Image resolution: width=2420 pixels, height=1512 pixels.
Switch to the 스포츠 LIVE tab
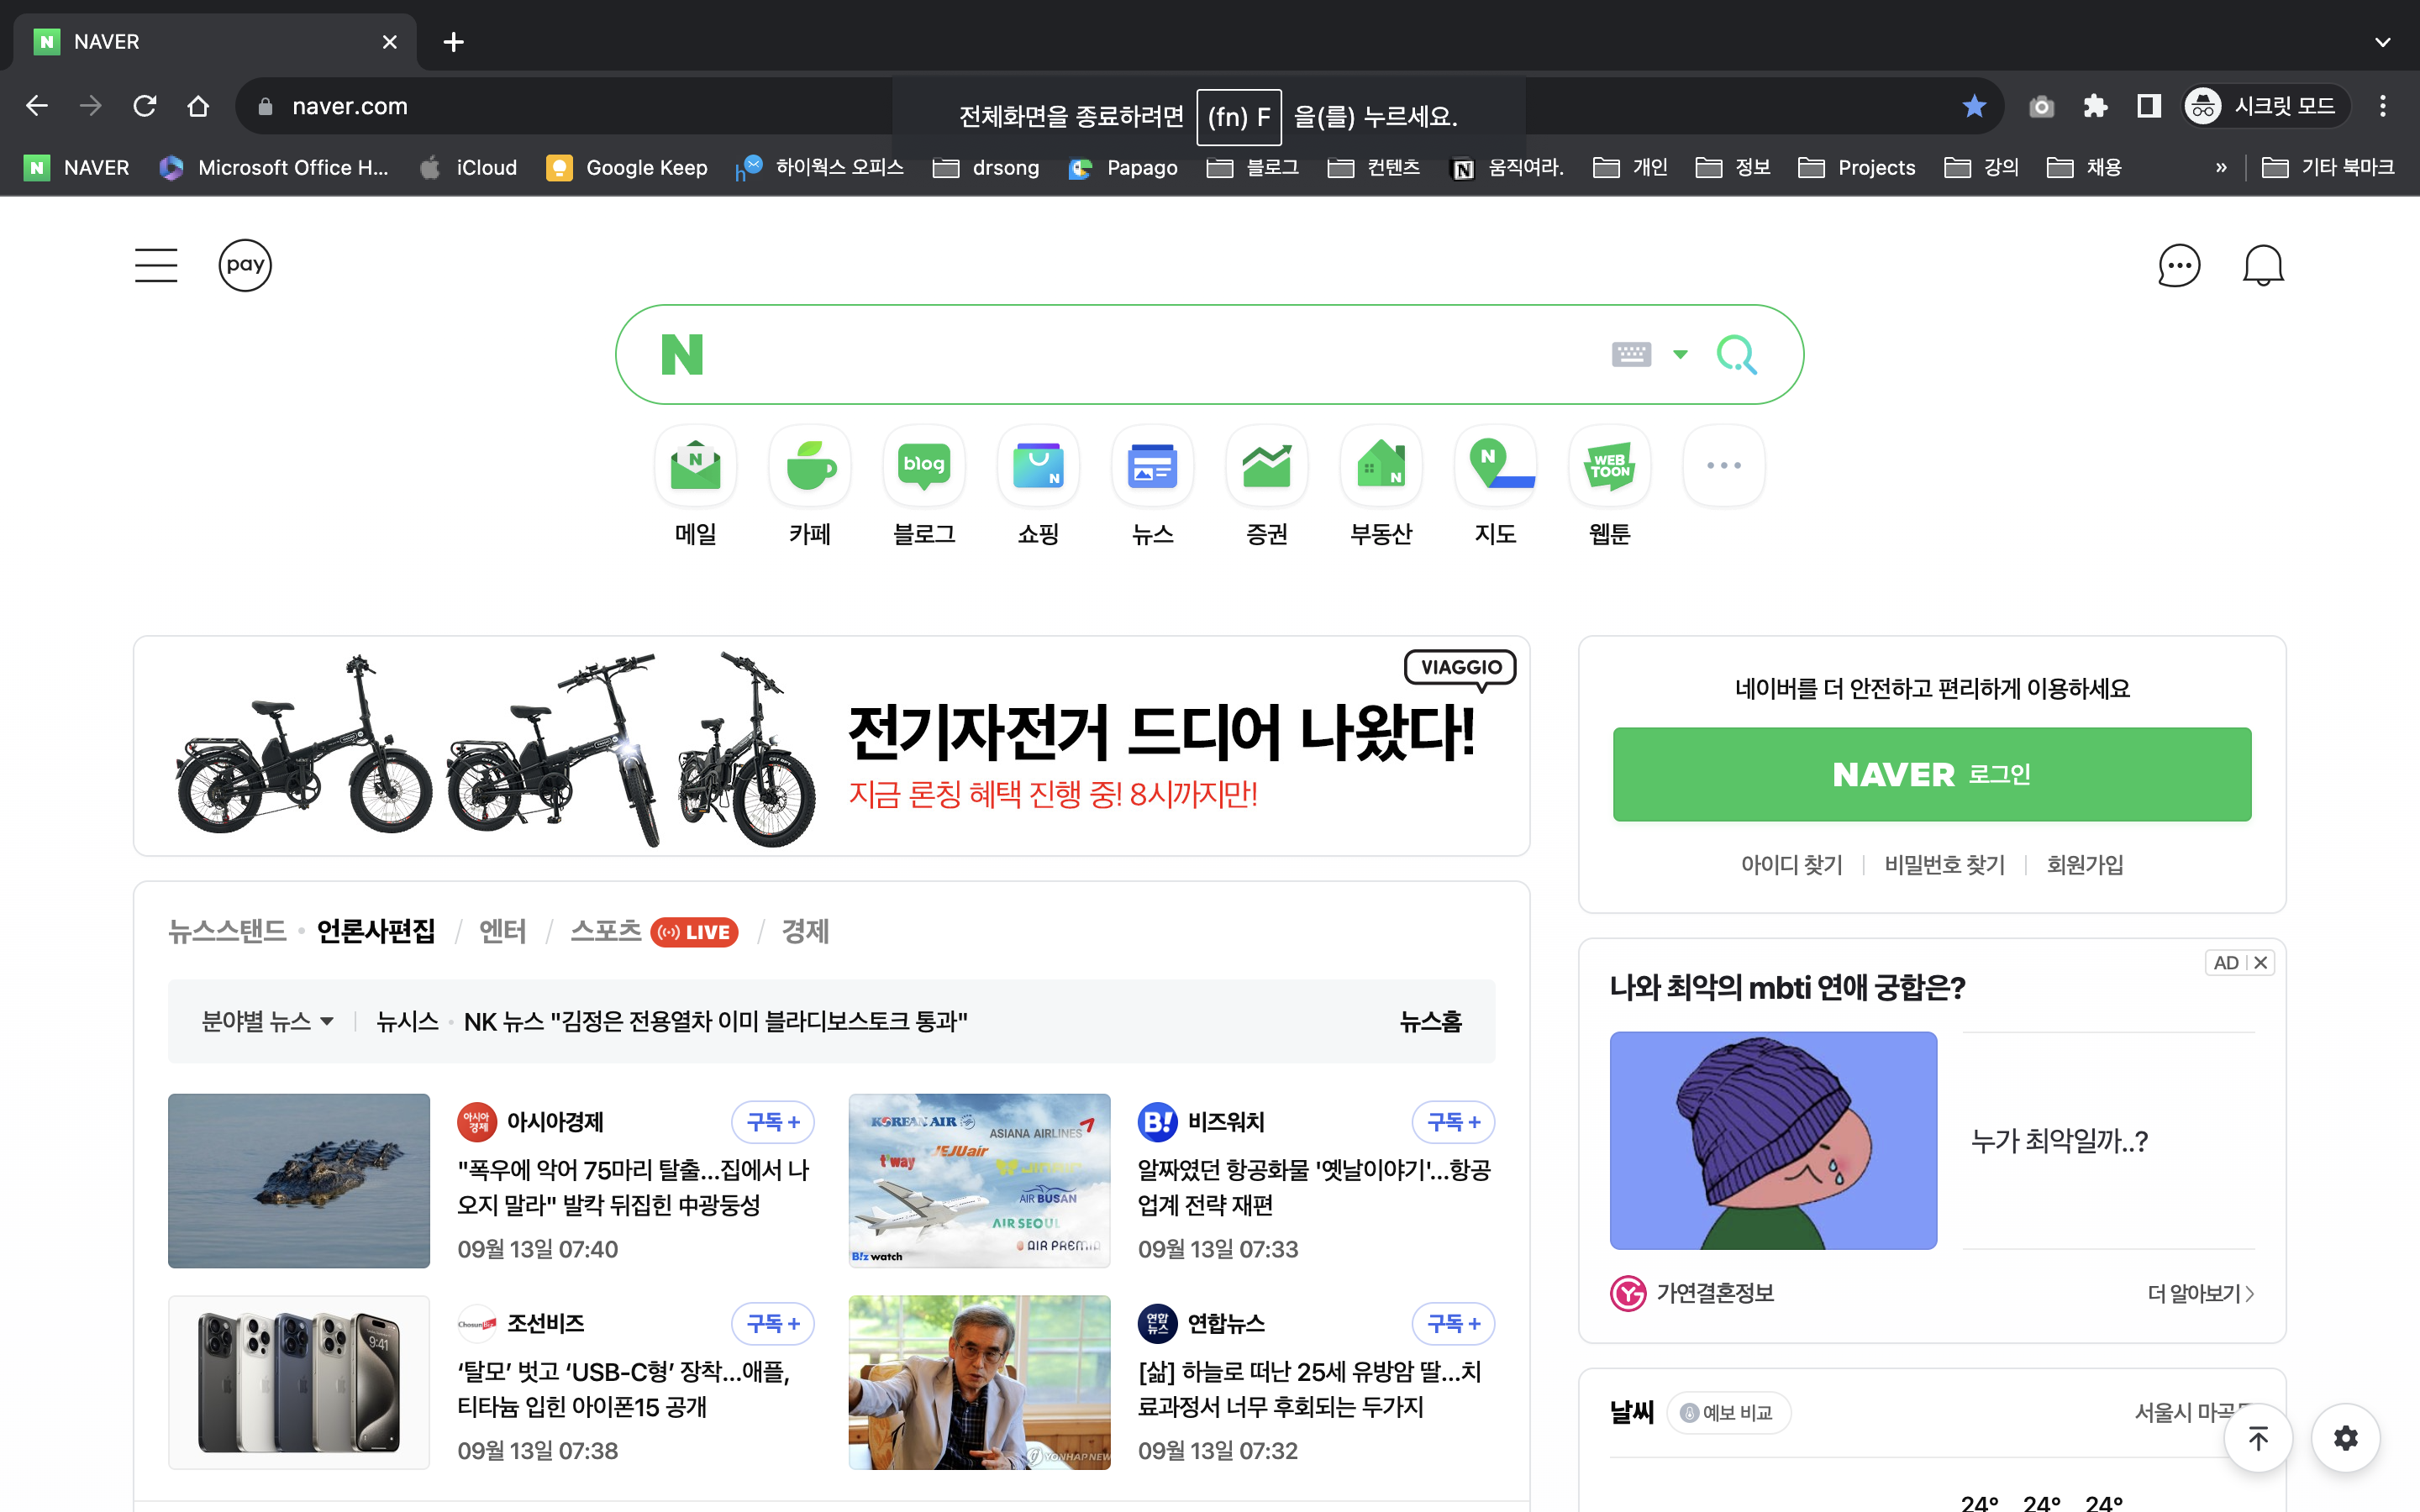654,931
